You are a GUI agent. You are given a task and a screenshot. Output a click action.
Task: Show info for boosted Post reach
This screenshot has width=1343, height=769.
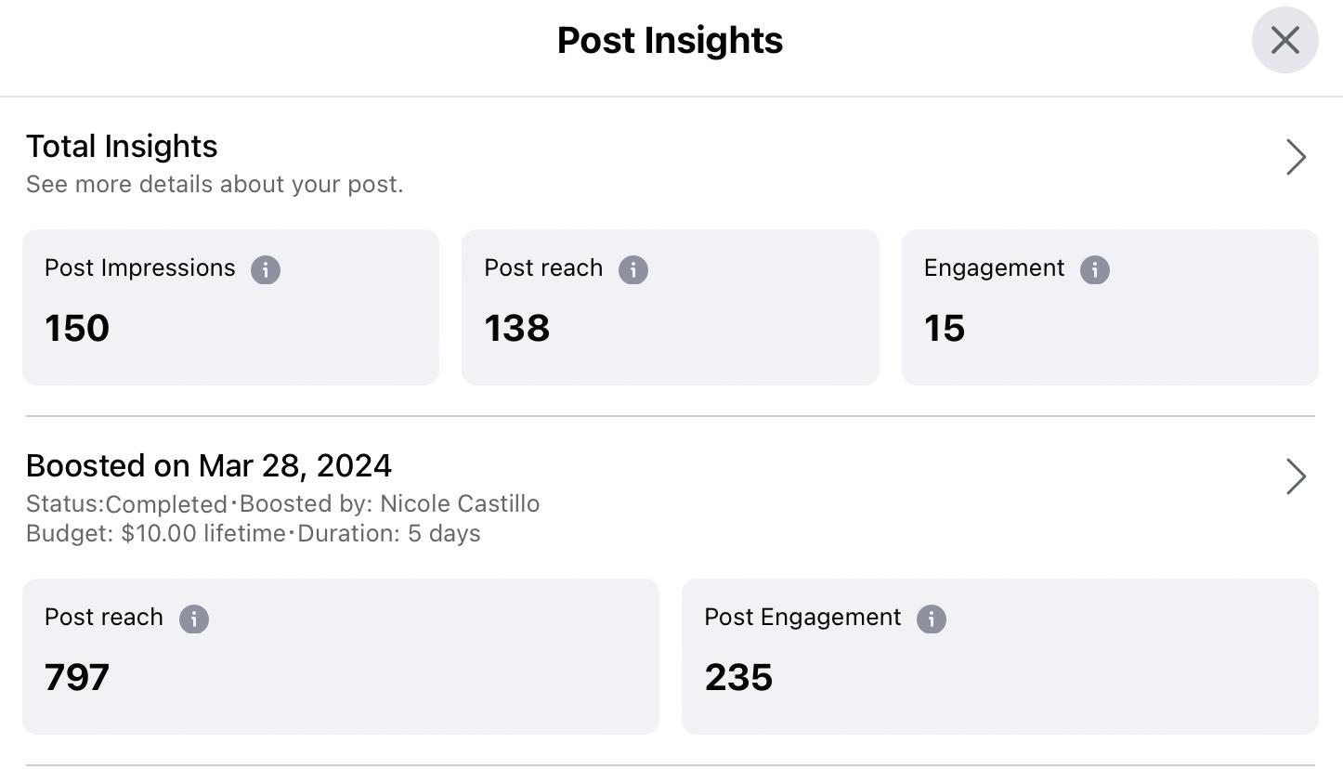193,619
